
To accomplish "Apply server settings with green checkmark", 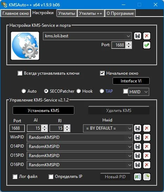I will point(147,45).
